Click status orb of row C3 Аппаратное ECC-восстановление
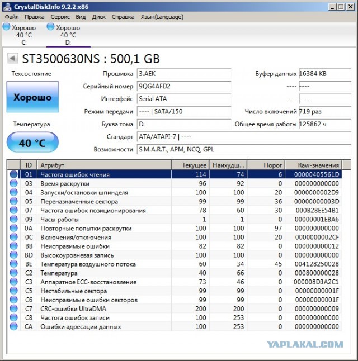358x361 pixels. click(13, 282)
